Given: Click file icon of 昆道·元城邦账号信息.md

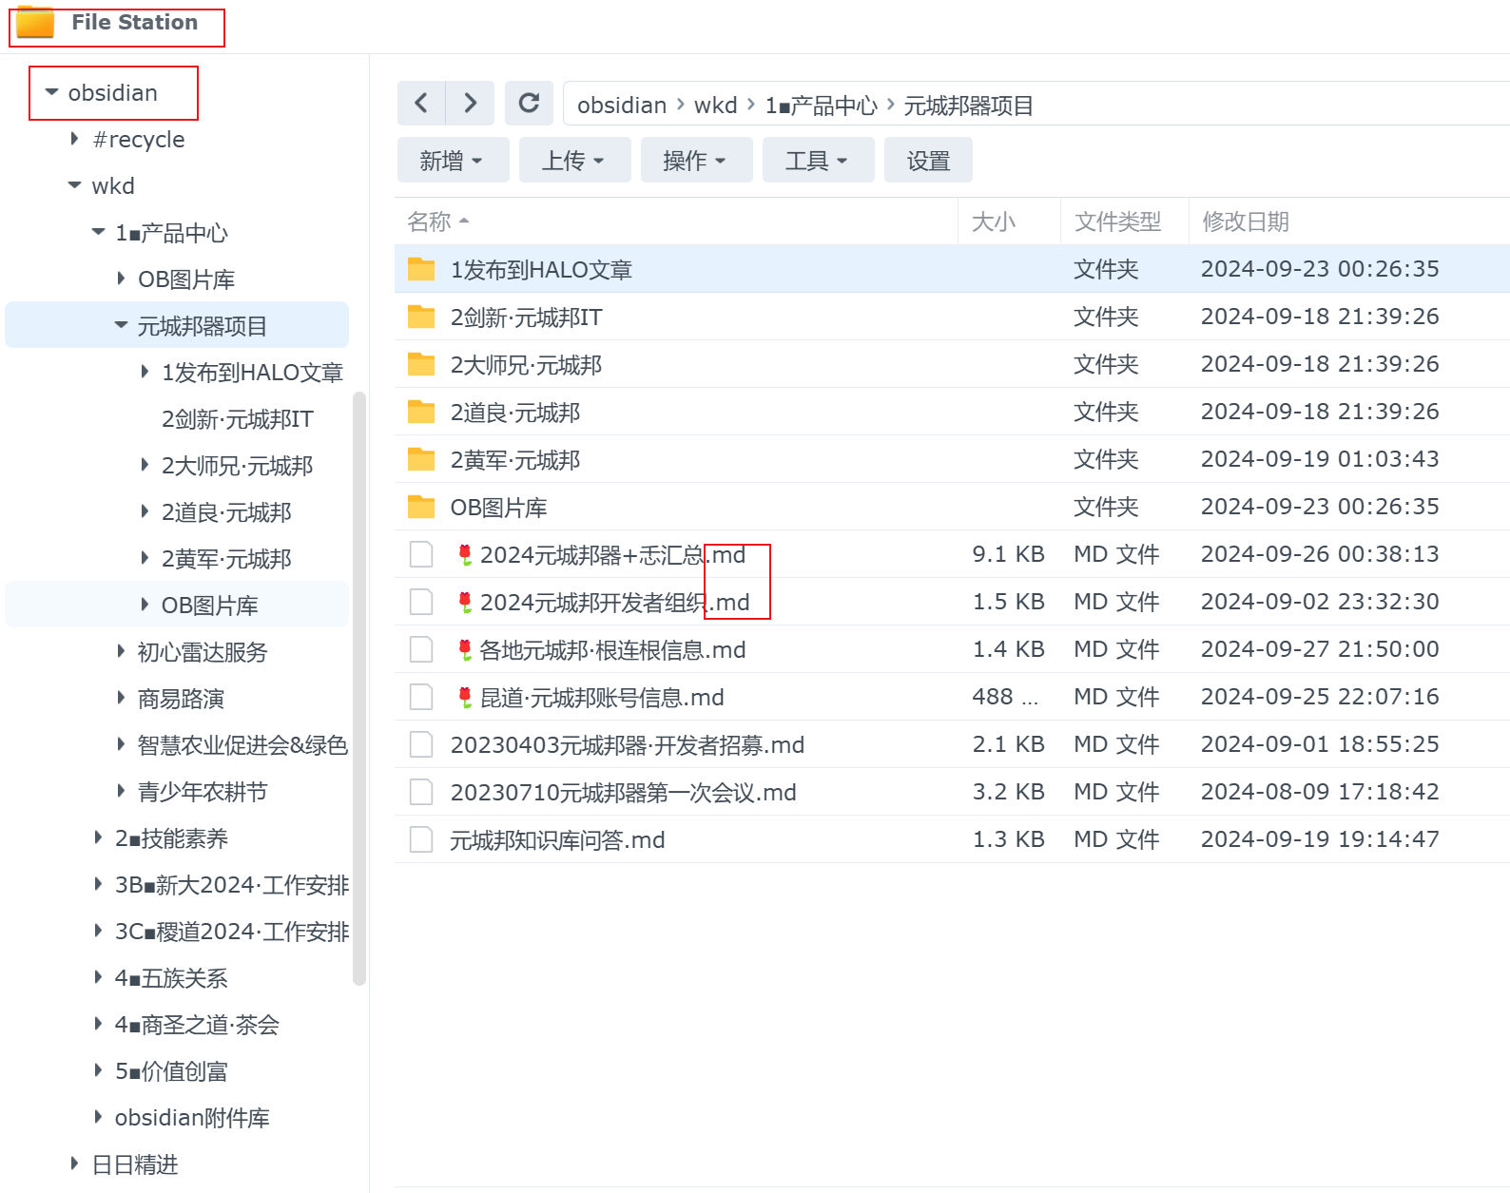Looking at the screenshot, I should tap(421, 697).
